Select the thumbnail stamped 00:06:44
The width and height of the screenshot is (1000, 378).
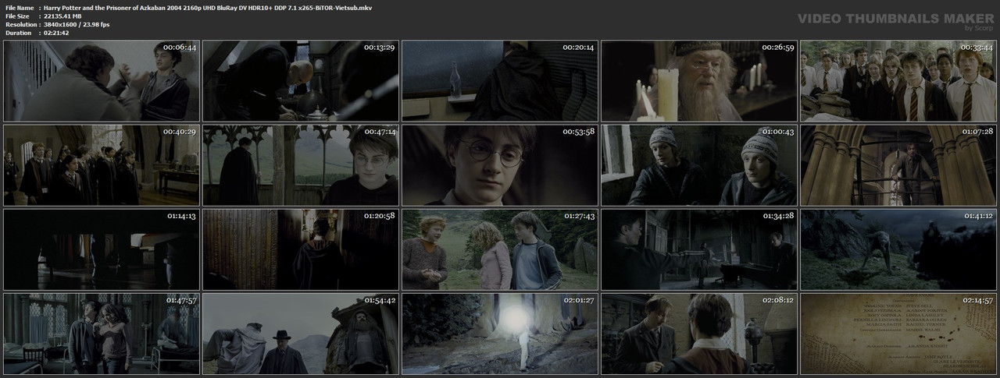tap(102, 81)
